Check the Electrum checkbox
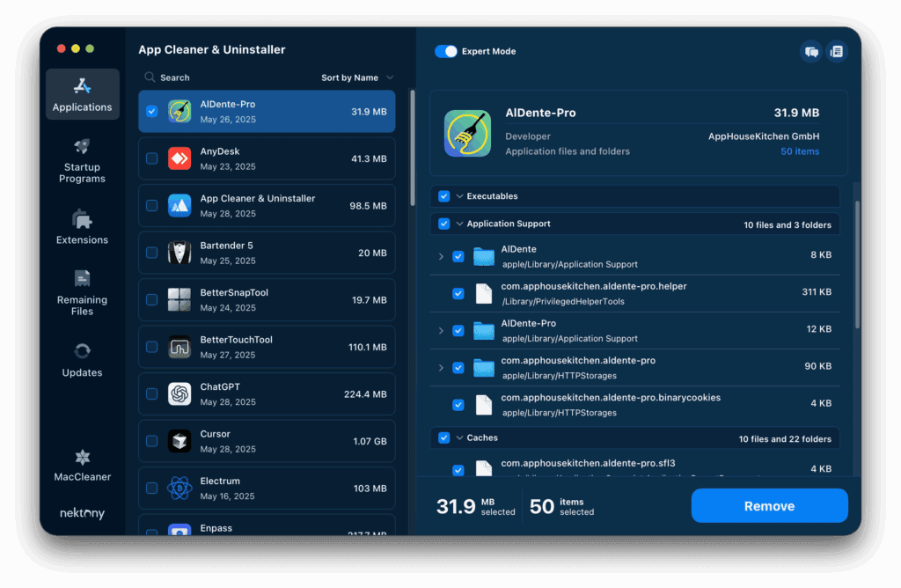The image size is (901, 588). [151, 489]
